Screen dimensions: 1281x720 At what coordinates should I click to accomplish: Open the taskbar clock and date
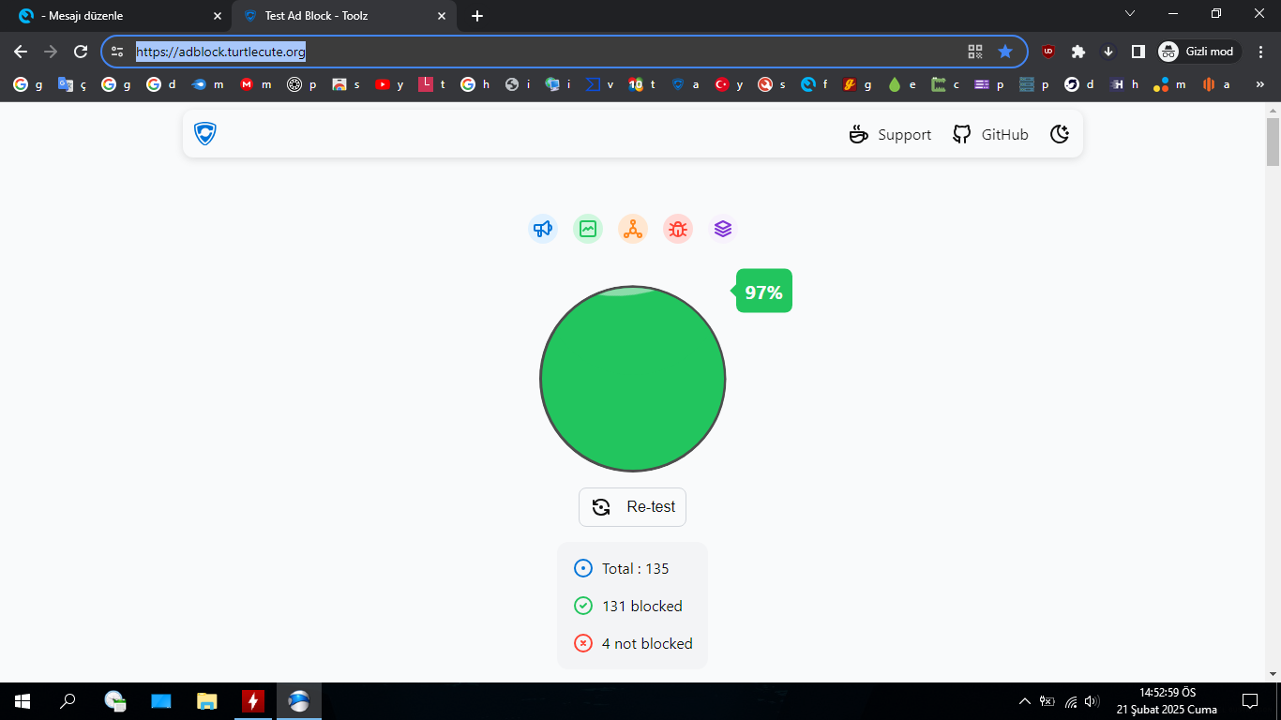tap(1167, 701)
